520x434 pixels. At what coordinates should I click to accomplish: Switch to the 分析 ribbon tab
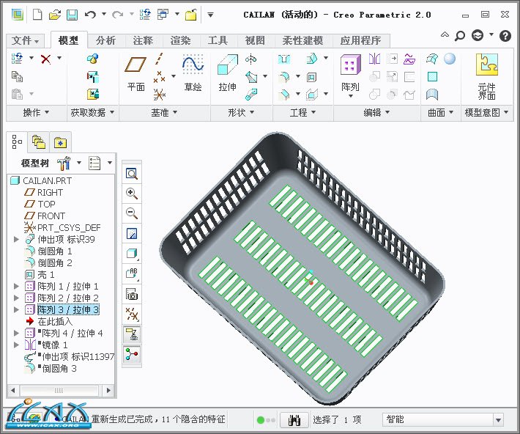[105, 40]
